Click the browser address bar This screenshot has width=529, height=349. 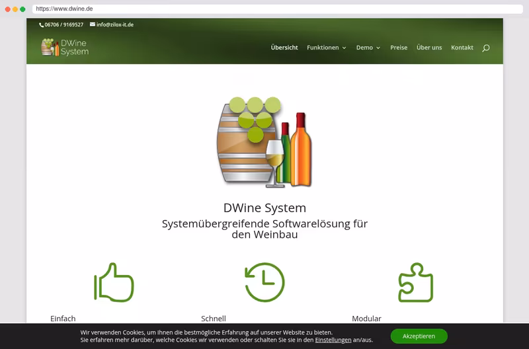coord(277,9)
